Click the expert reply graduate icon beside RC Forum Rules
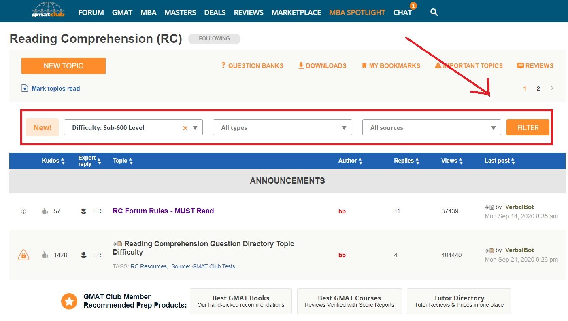568x321 pixels. coord(84,211)
